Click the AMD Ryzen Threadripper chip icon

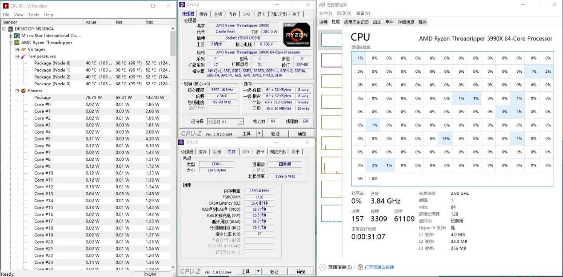click(17, 43)
